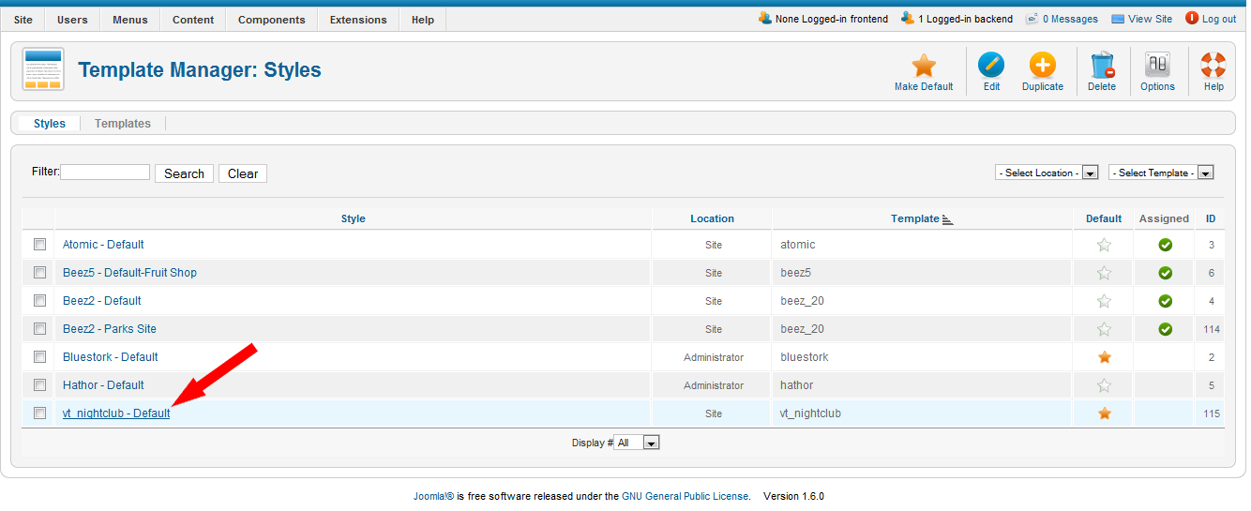This screenshot has width=1251, height=511.
Task: Select the Bluestork - Default checkbox
Action: (39, 357)
